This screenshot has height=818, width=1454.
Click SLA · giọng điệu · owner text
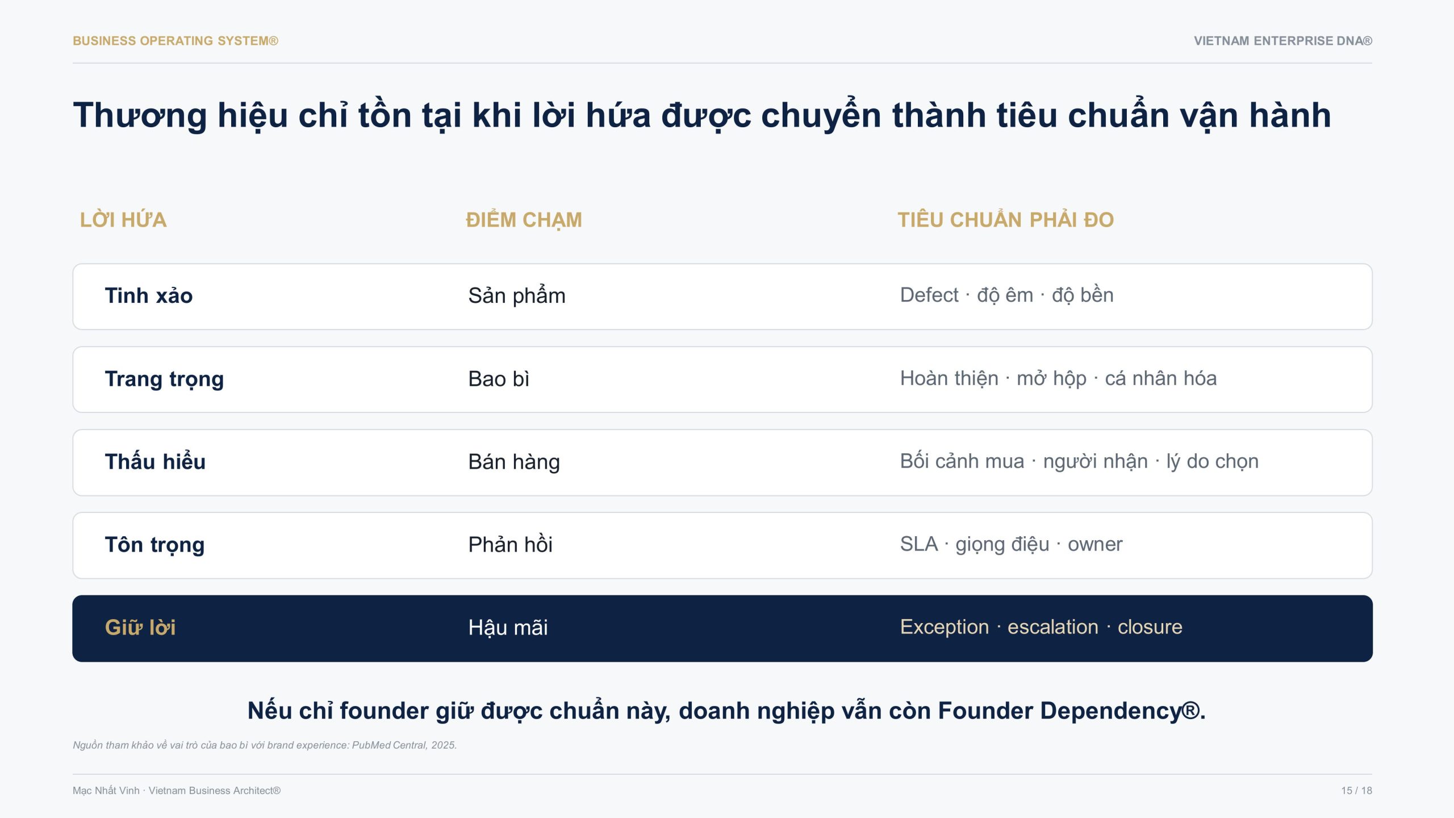[x=1012, y=545]
